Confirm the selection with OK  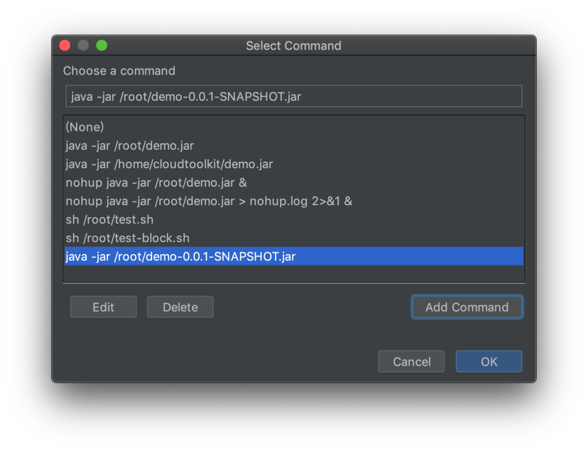489,362
